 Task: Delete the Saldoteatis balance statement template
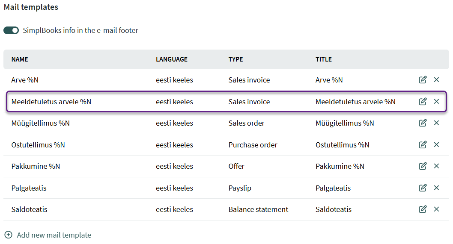pos(437,209)
